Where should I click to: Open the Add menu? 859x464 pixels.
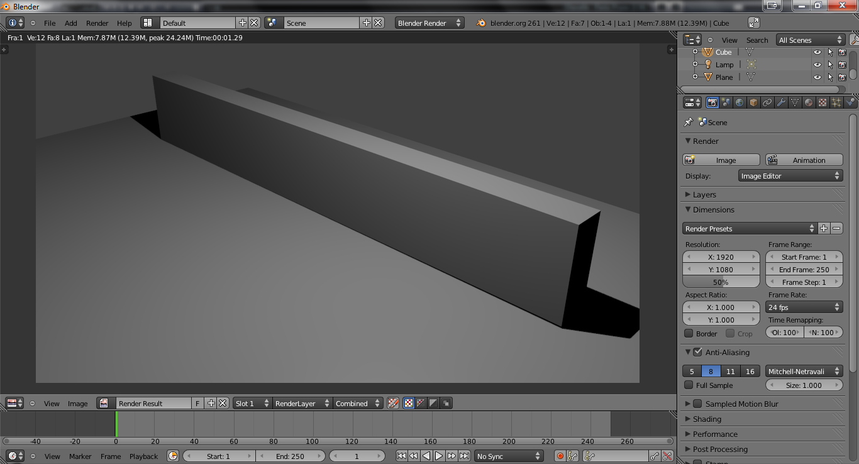[x=71, y=23]
